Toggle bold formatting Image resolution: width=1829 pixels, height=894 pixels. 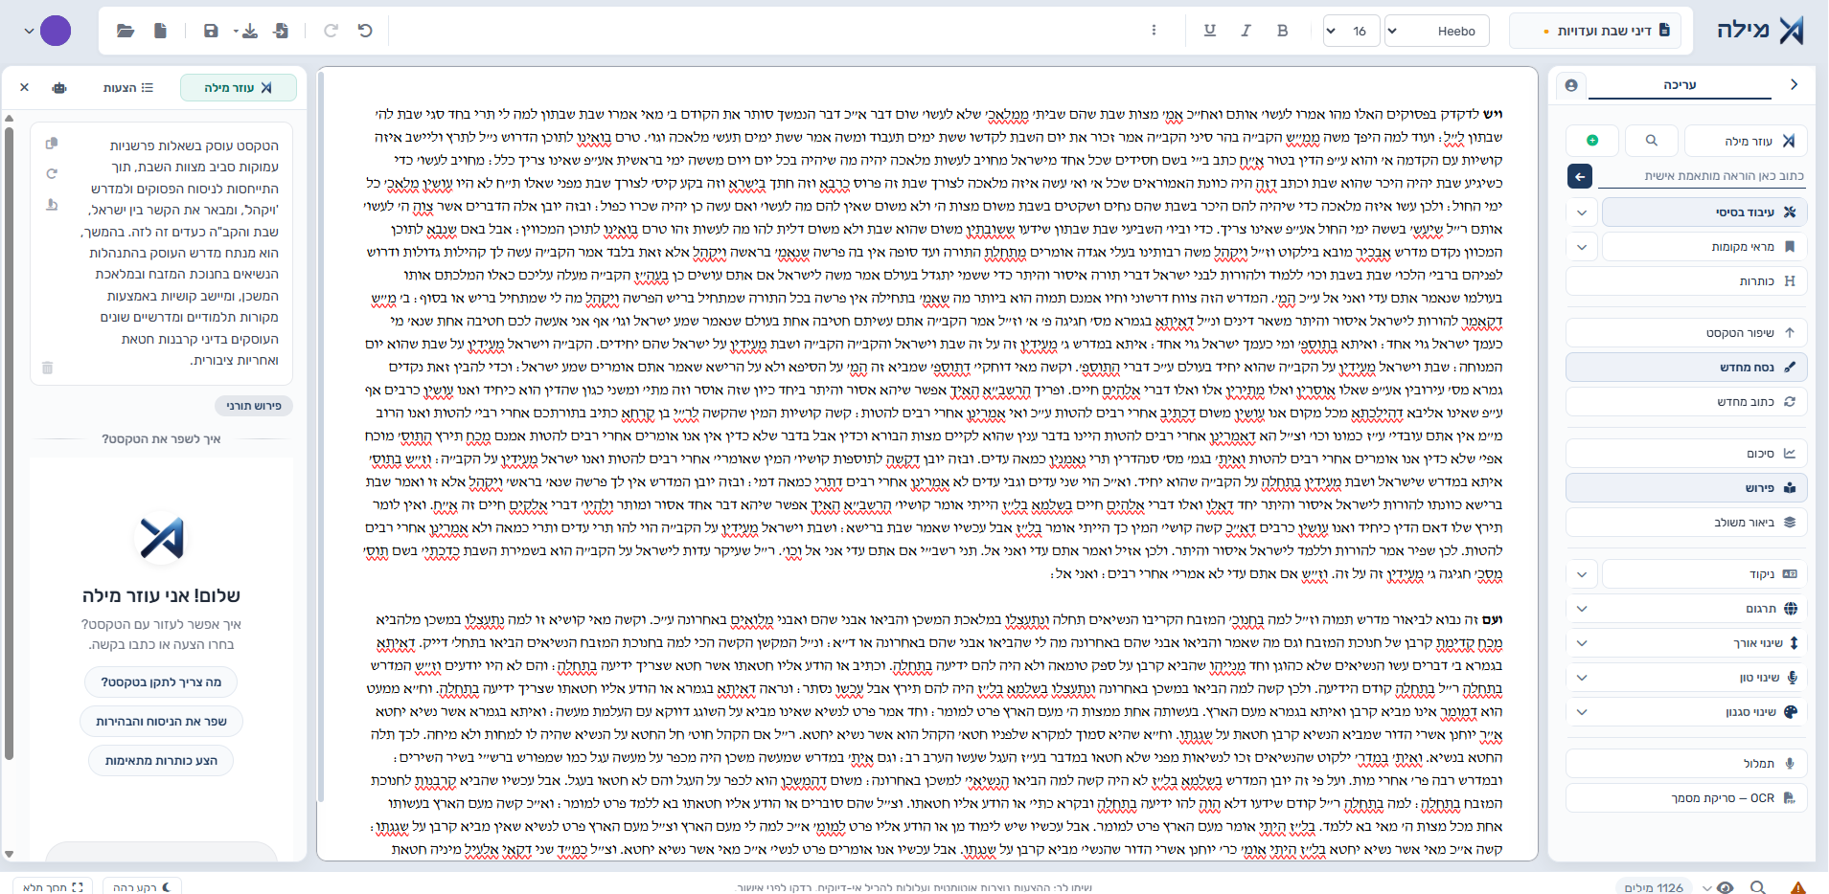click(x=1282, y=31)
